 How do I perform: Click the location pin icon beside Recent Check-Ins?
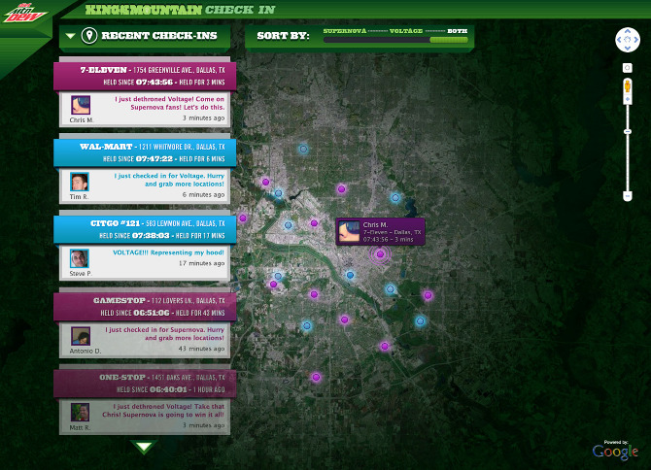tap(89, 36)
